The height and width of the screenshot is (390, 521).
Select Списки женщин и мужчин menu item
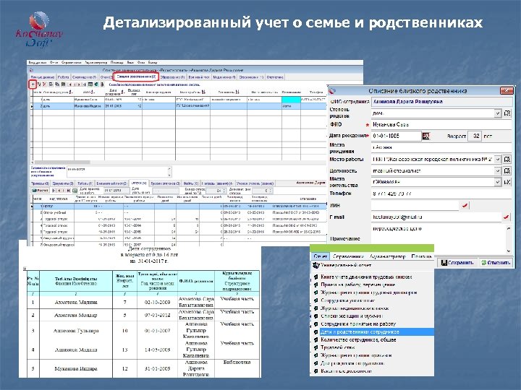tap(352, 316)
